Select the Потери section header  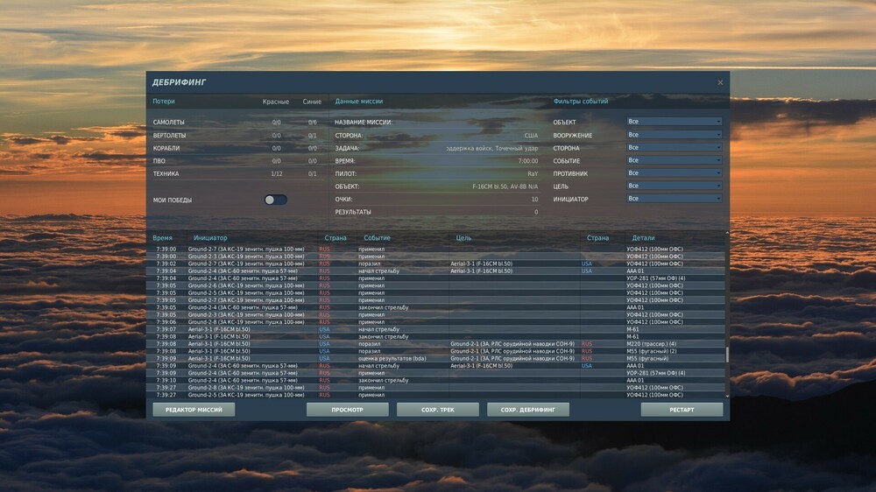click(x=164, y=102)
